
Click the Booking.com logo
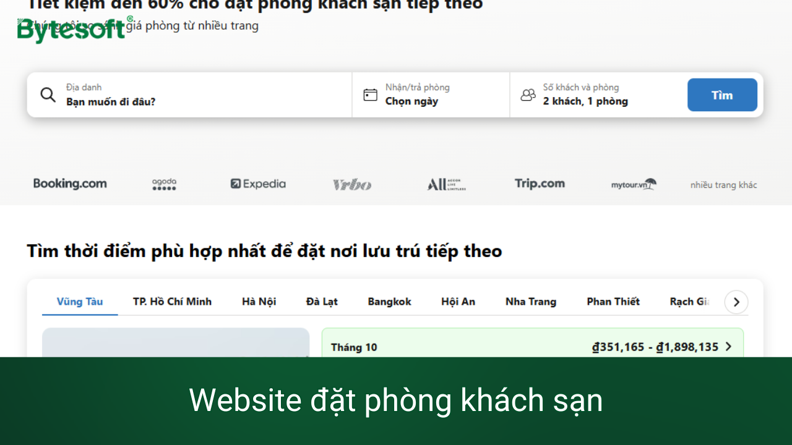[x=70, y=184]
